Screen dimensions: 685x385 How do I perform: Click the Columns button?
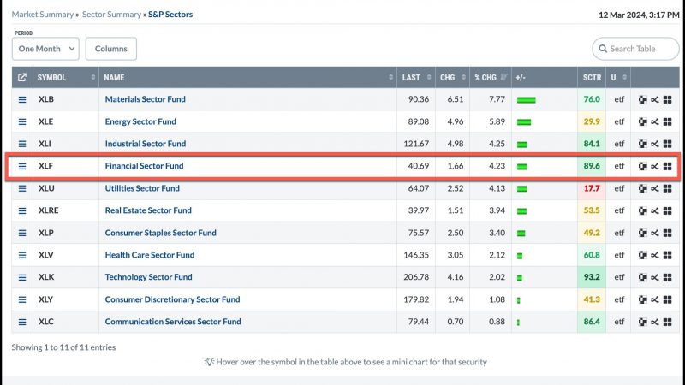point(111,49)
